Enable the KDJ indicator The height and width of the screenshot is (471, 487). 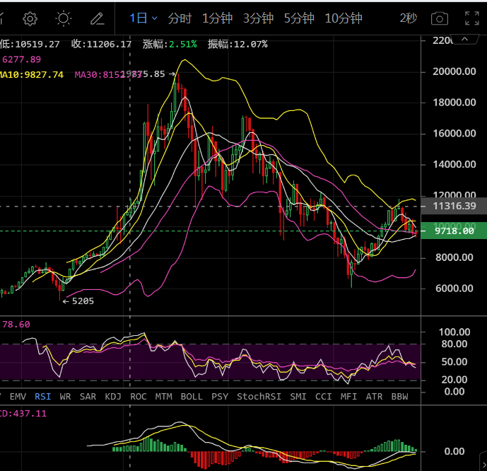point(113,397)
